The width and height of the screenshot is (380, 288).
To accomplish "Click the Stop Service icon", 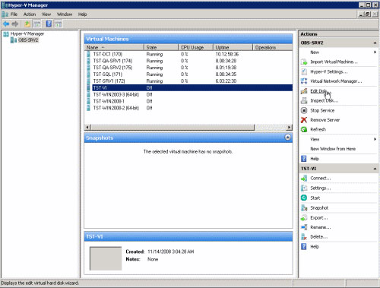I will point(304,110).
